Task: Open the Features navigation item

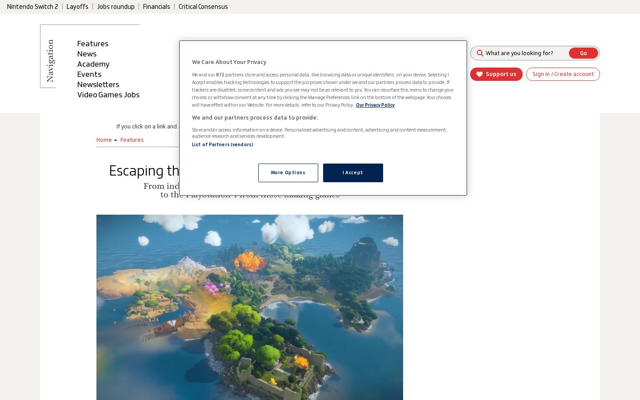Action: tap(93, 44)
